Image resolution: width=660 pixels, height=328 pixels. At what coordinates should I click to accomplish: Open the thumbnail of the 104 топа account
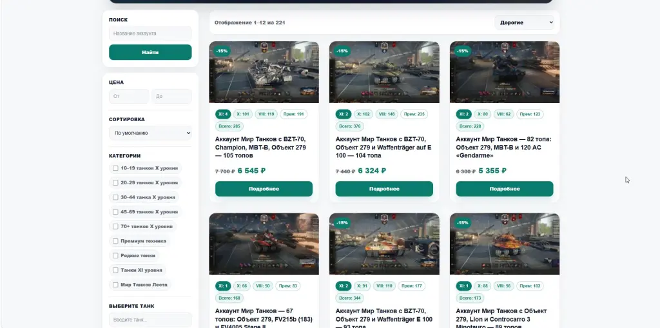(x=384, y=72)
